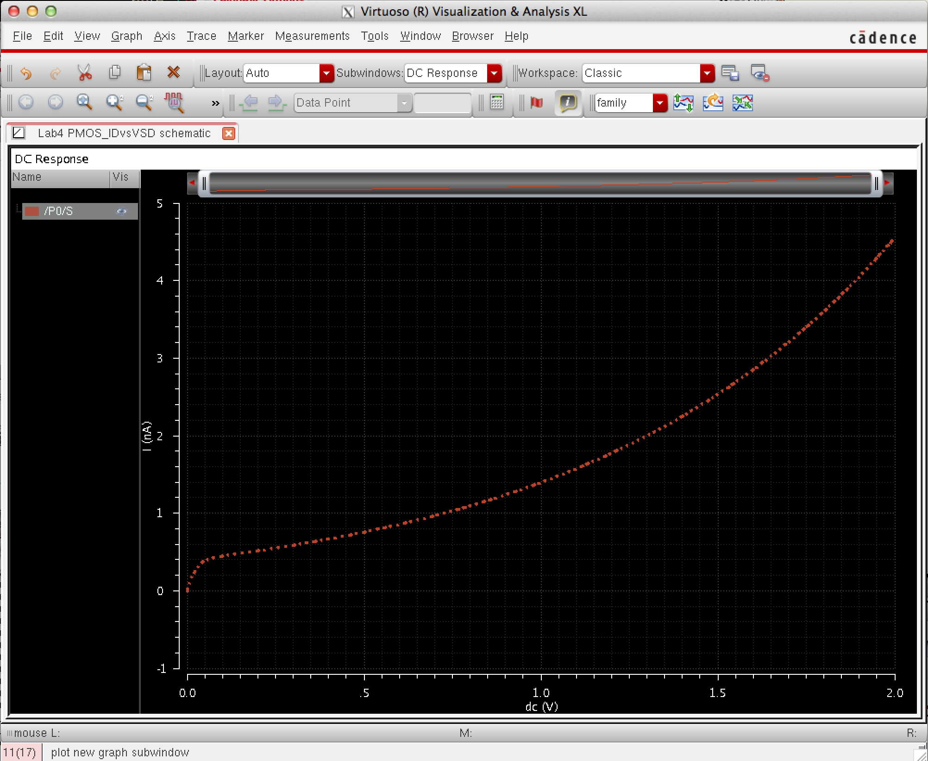Click the I (nA) y-axis label
Viewport: 928px width, 761px height.
tap(147, 436)
